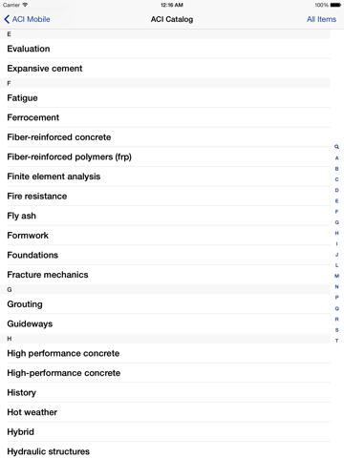Open the All Items view

coord(321,19)
